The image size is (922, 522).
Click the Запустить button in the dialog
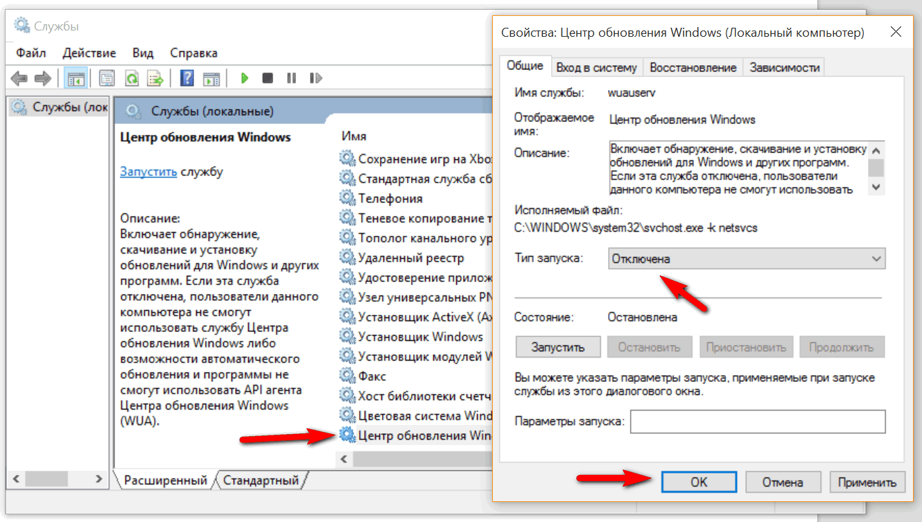click(557, 347)
